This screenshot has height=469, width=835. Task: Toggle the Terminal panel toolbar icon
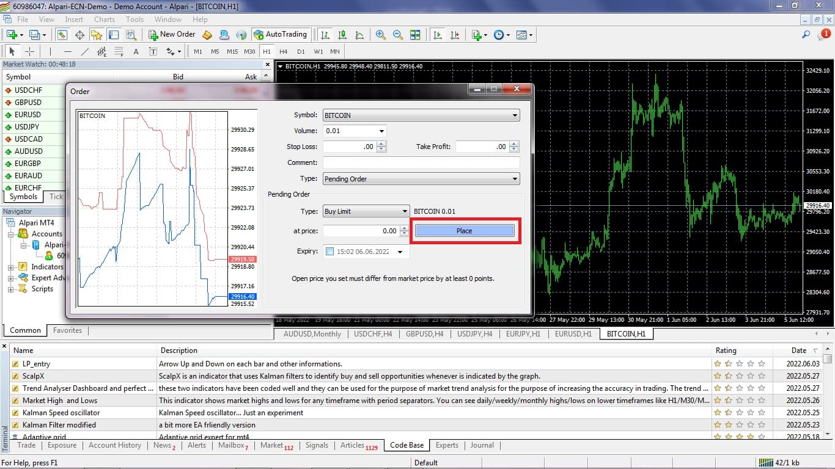coord(114,35)
